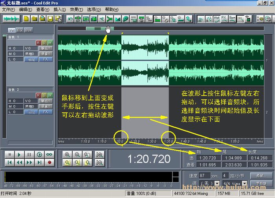Screen dimensions: 275x198
Task: Toggle solo S on track 2
Action: click(44, 95)
